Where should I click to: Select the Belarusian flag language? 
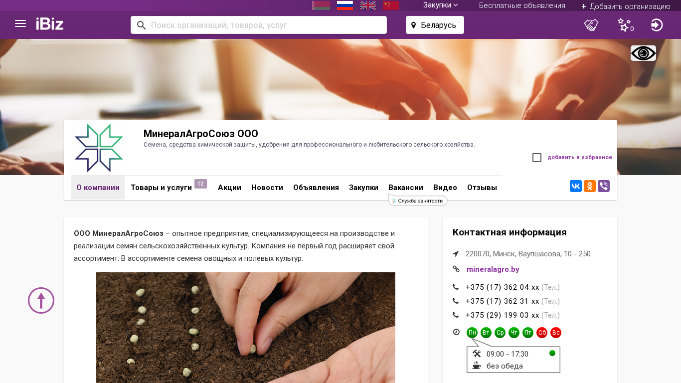click(321, 5)
